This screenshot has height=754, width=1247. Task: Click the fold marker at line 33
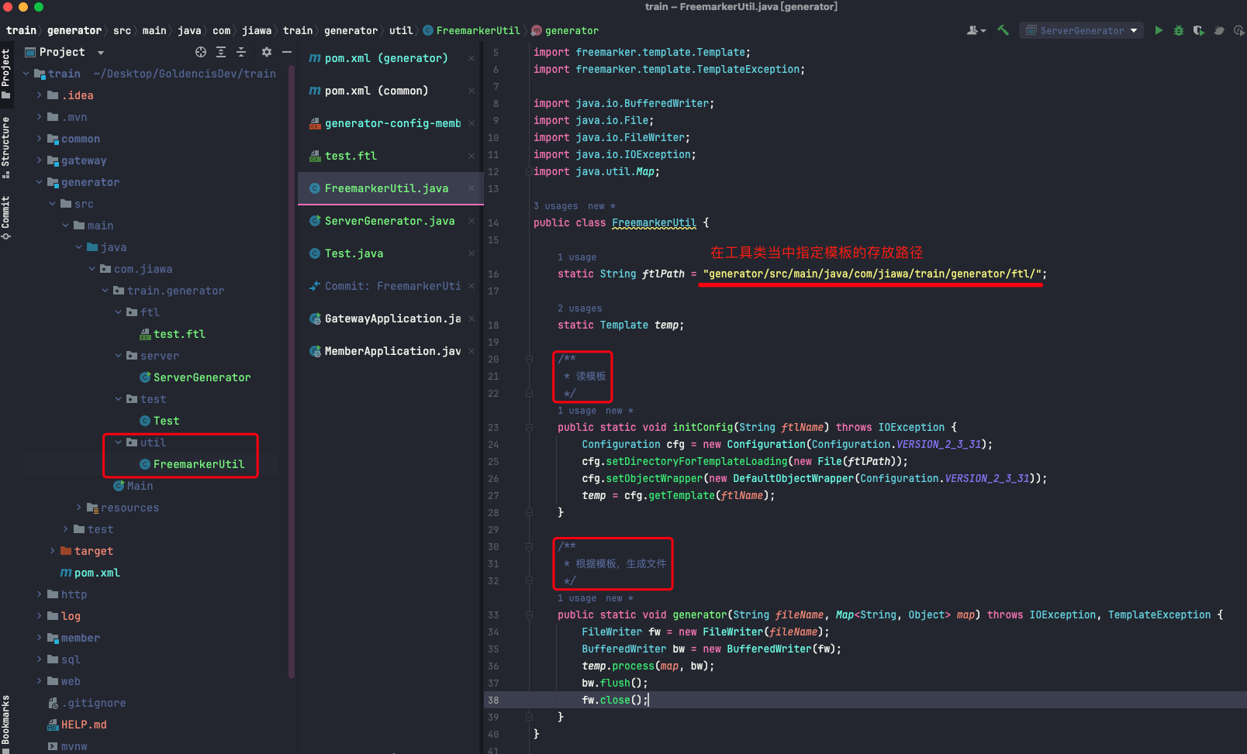[529, 615]
